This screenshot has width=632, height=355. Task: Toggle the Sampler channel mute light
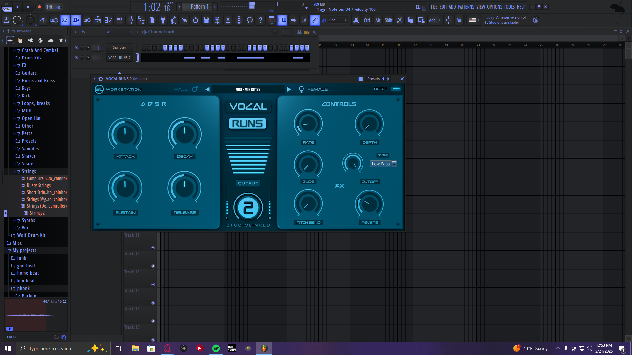pos(76,48)
